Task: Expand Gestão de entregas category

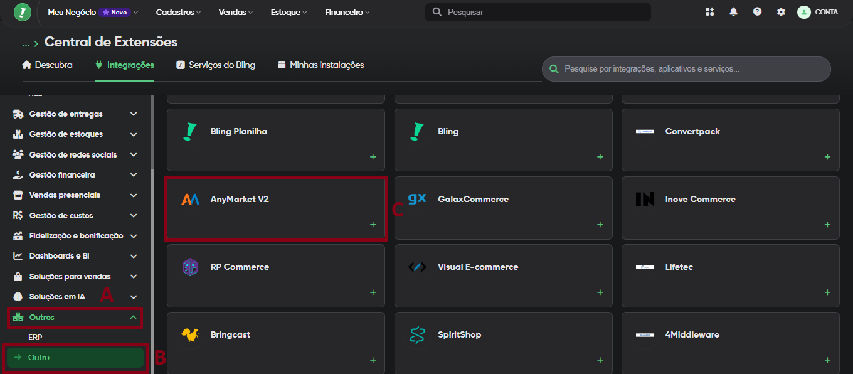Action: pos(75,114)
